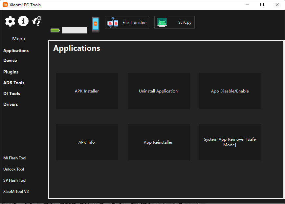Click the File Transfer button
The width and height of the screenshot is (285, 204).
click(127, 23)
